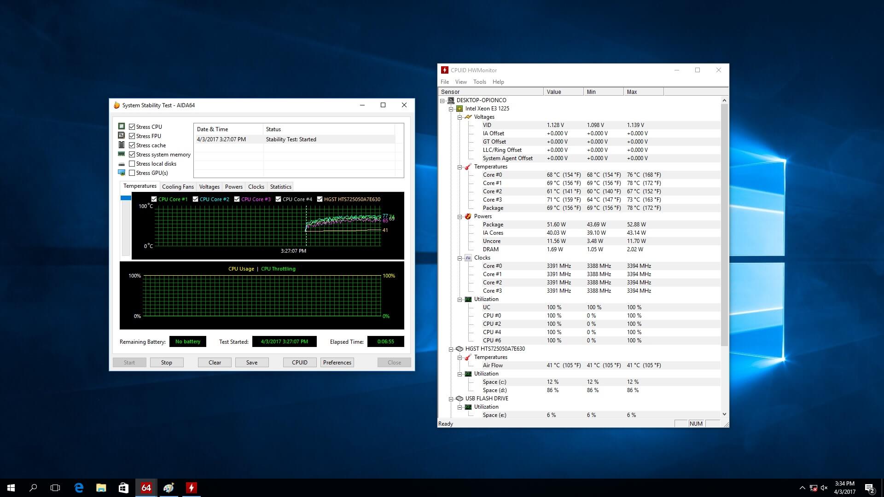Uncheck the Stress FPU checkbox
Viewport: 884px width, 497px height.
click(132, 136)
